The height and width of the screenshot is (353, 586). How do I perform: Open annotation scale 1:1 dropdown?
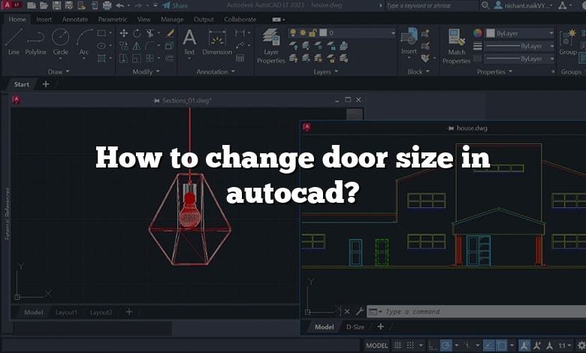pyautogui.click(x=565, y=345)
